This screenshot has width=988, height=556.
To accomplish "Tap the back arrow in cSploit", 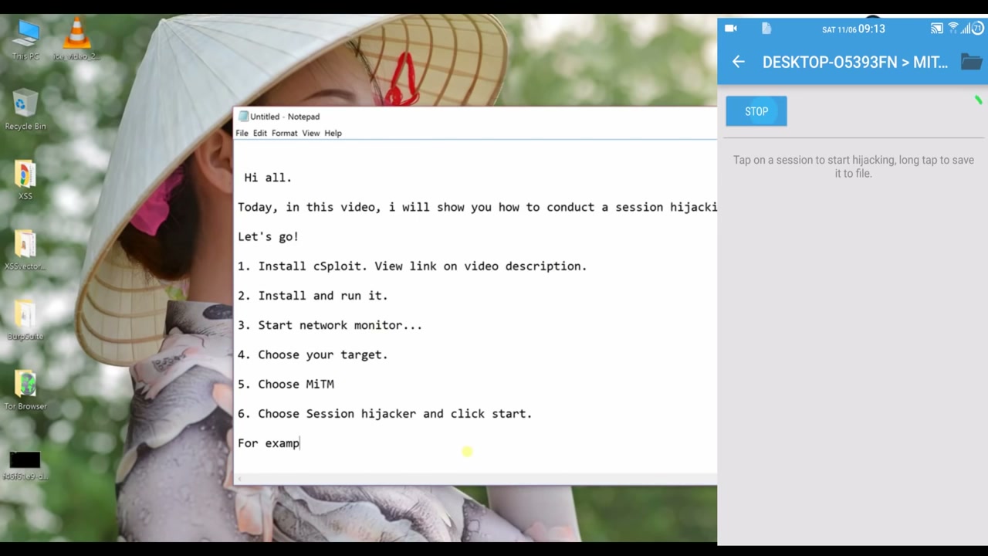I will pos(739,62).
